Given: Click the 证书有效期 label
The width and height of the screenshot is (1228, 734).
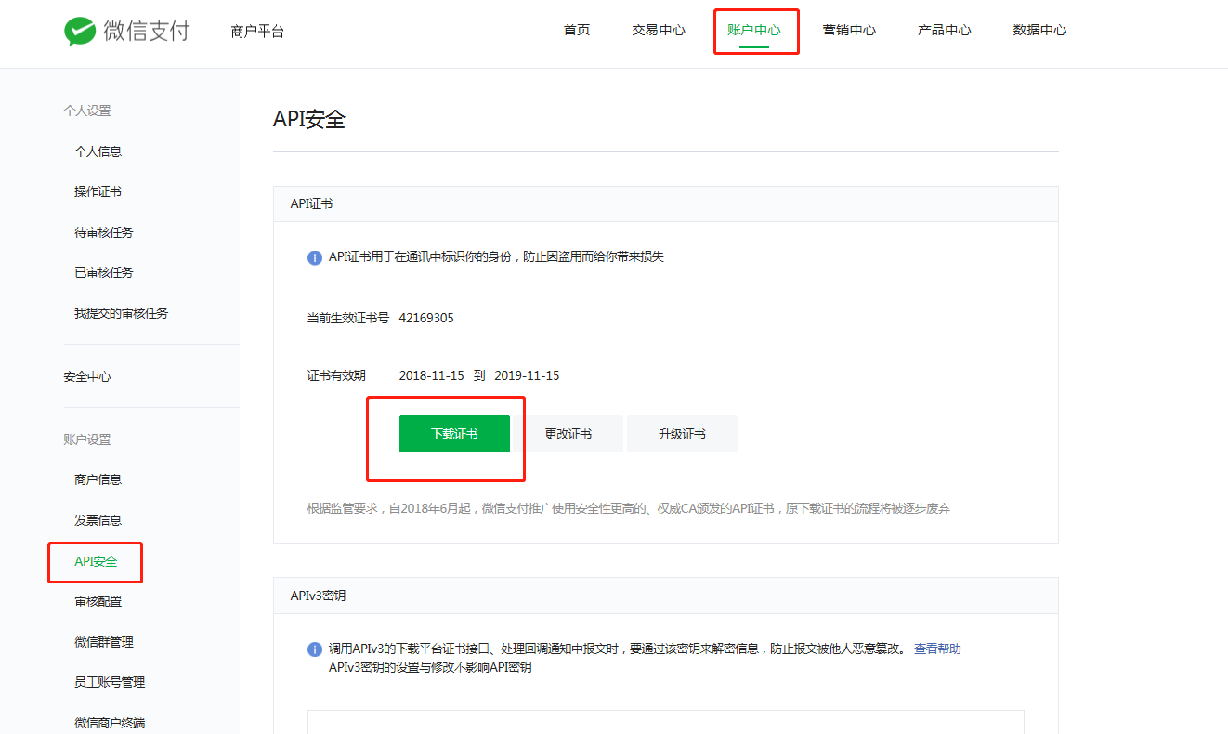Looking at the screenshot, I should (336, 375).
